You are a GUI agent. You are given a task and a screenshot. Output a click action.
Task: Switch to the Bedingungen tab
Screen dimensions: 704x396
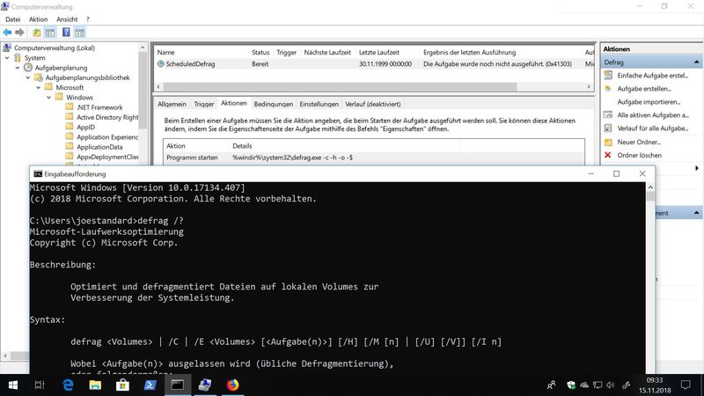273,104
